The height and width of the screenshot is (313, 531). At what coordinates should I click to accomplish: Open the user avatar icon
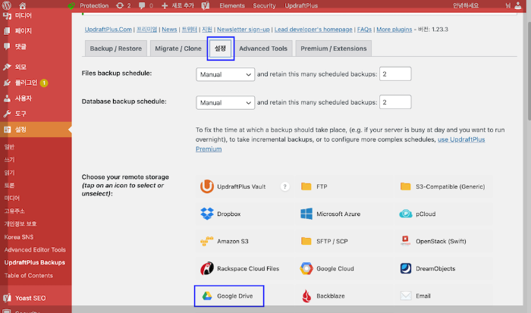coord(518,5)
